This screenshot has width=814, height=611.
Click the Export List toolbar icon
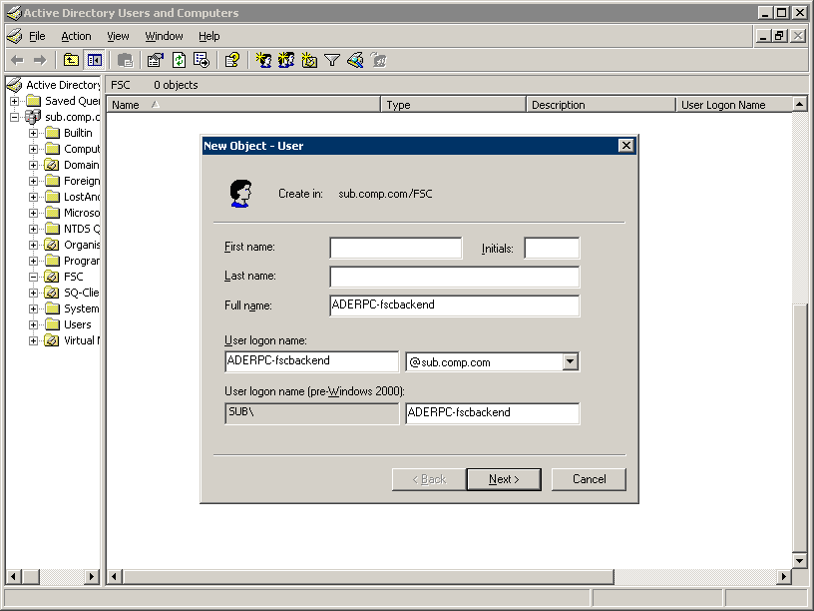202,61
